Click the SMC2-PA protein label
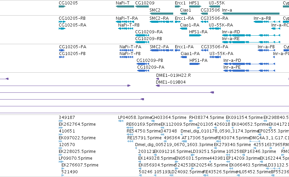The height and width of the screenshot is (177, 289). (159, 47)
